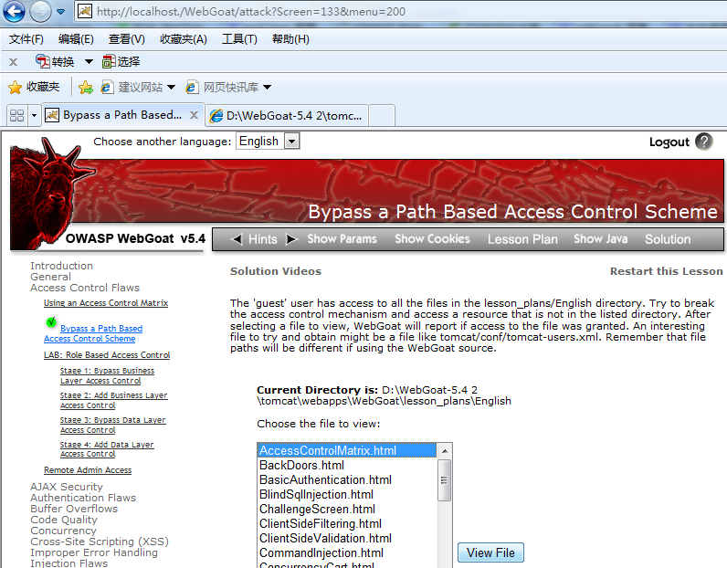Open the tab list dropdown arrow
Viewport: 727px width, 568px height.
click(x=34, y=115)
